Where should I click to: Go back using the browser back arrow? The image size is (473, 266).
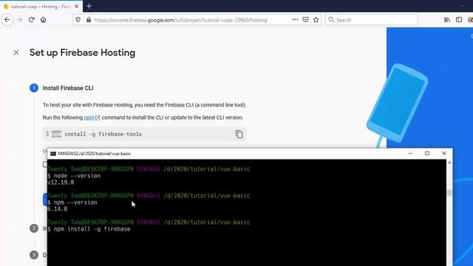tap(7, 20)
